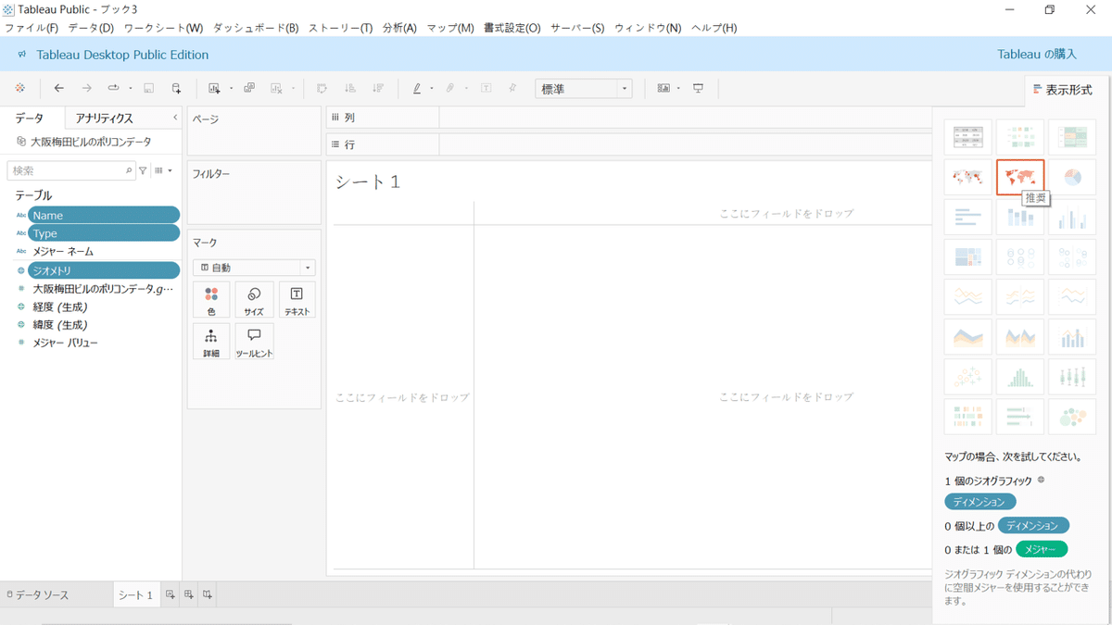The height and width of the screenshot is (625, 1112).
Task: Select the Name field pill
Action: (x=104, y=215)
